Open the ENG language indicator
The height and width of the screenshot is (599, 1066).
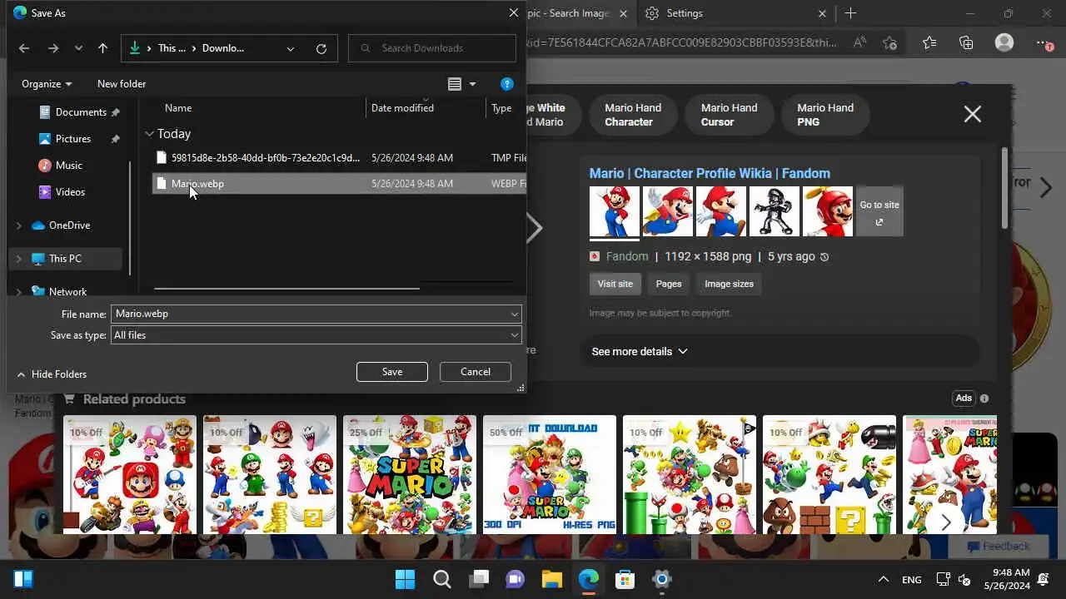pyautogui.click(x=911, y=580)
